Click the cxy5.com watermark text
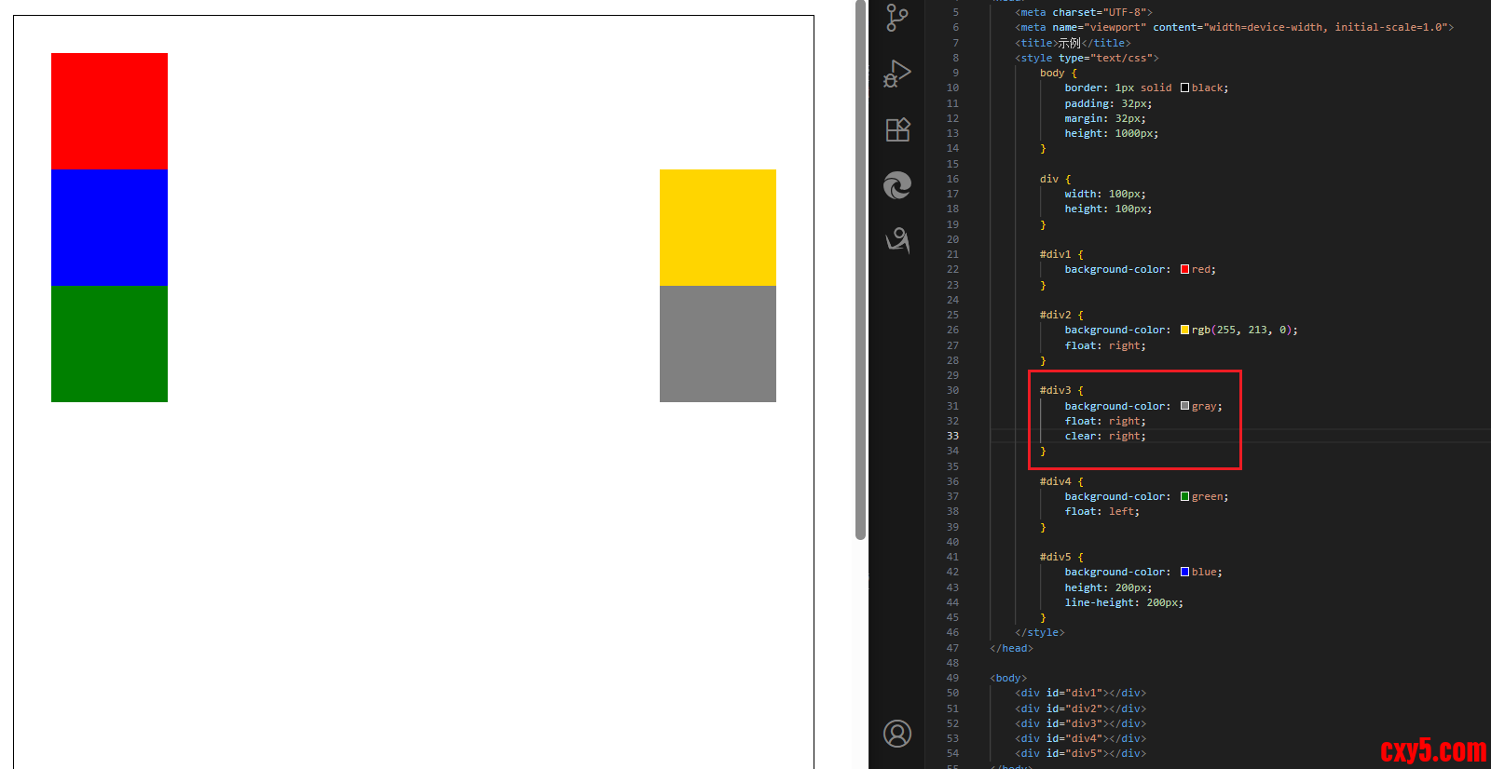Image resolution: width=1491 pixels, height=769 pixels. (1432, 750)
